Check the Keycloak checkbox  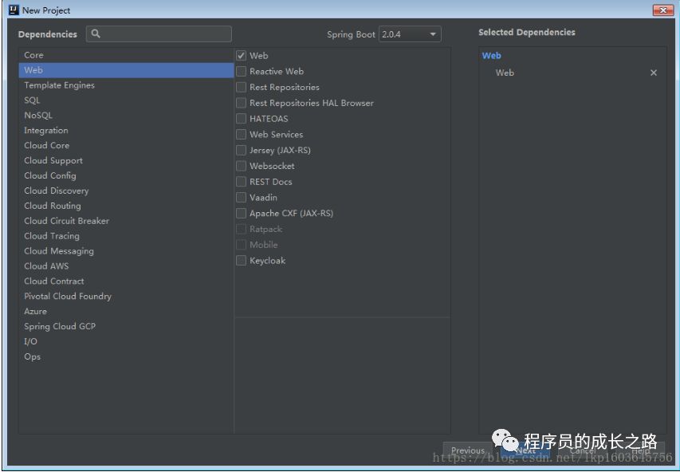tap(241, 260)
